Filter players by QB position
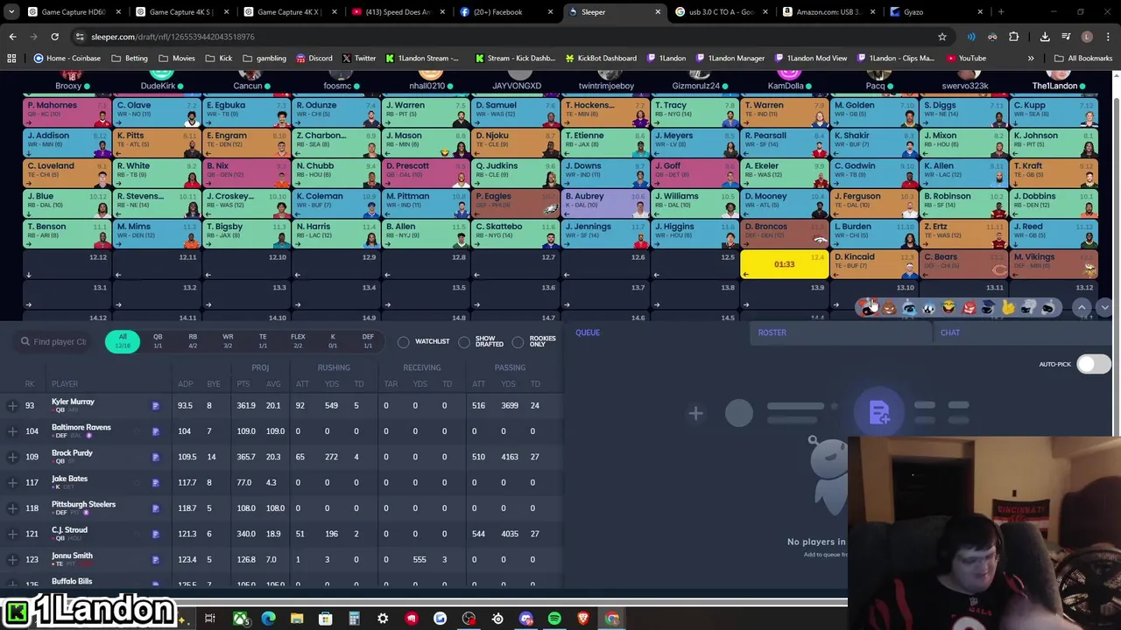Screen dimensions: 1121x630 (x=158, y=341)
